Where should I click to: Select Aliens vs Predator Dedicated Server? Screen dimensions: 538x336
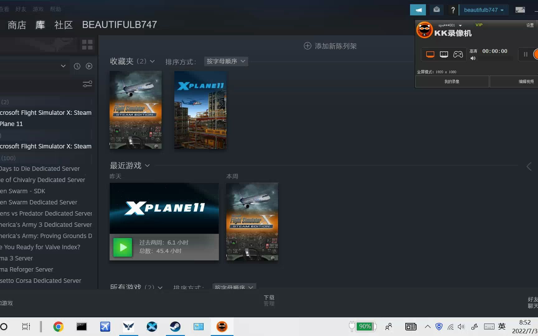(46, 213)
